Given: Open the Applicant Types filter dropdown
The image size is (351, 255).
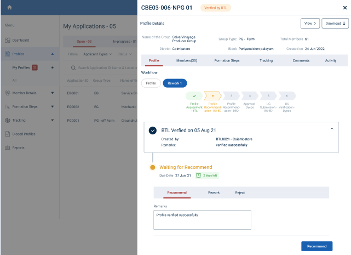Looking at the screenshot, I should click(x=98, y=54).
